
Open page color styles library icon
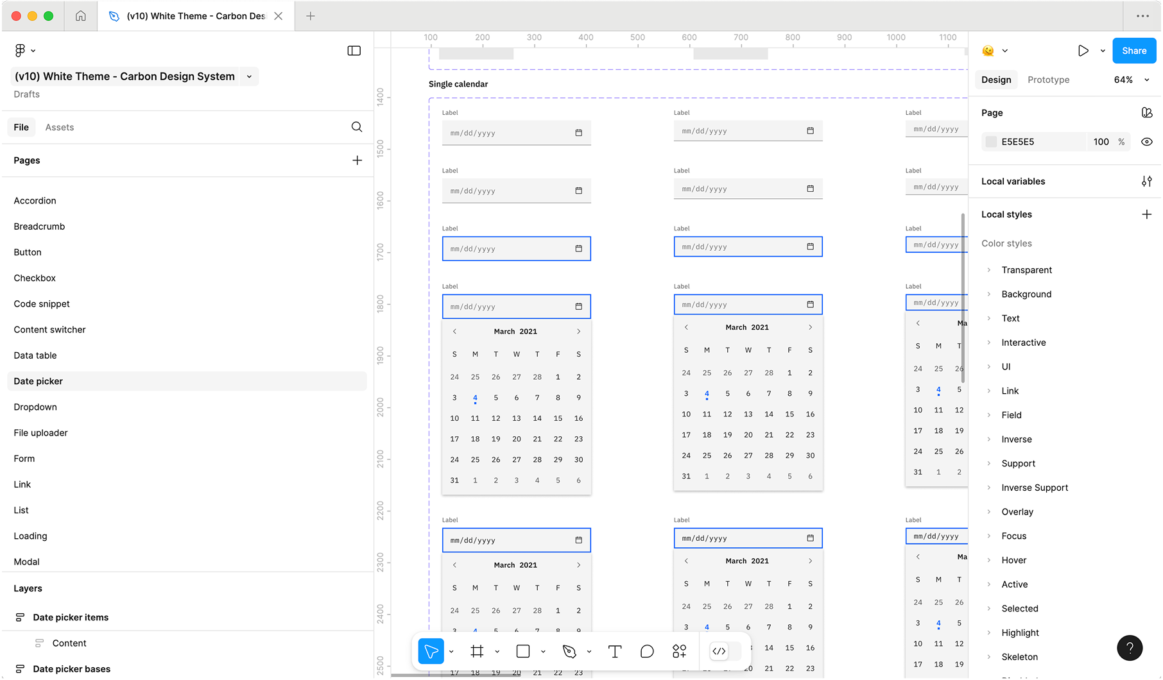tap(1147, 113)
